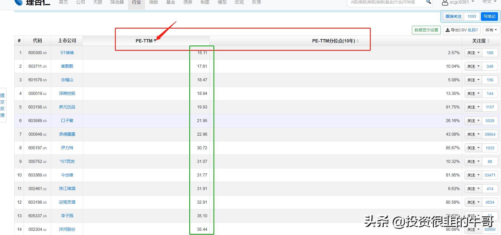Image resolution: width=501 pixels, height=235 pixels.
Task: Sort by 关注度 column arrow
Action: (488, 41)
